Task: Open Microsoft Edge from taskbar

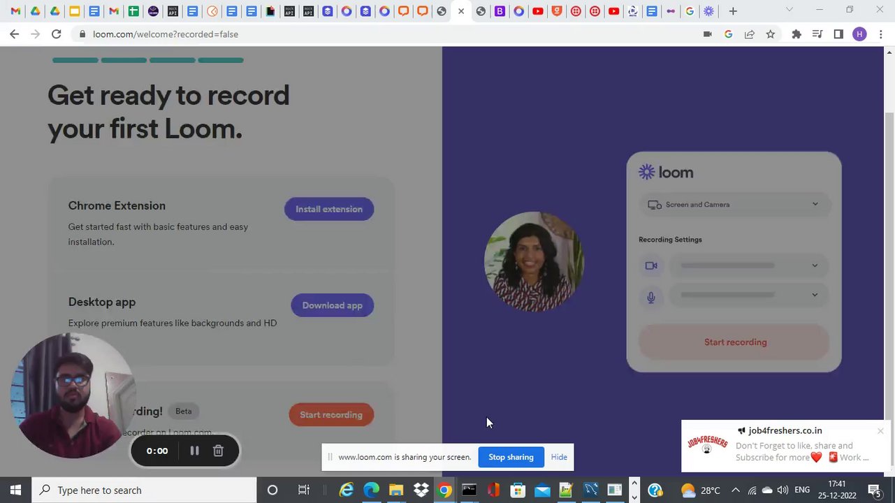Action: pos(371,490)
